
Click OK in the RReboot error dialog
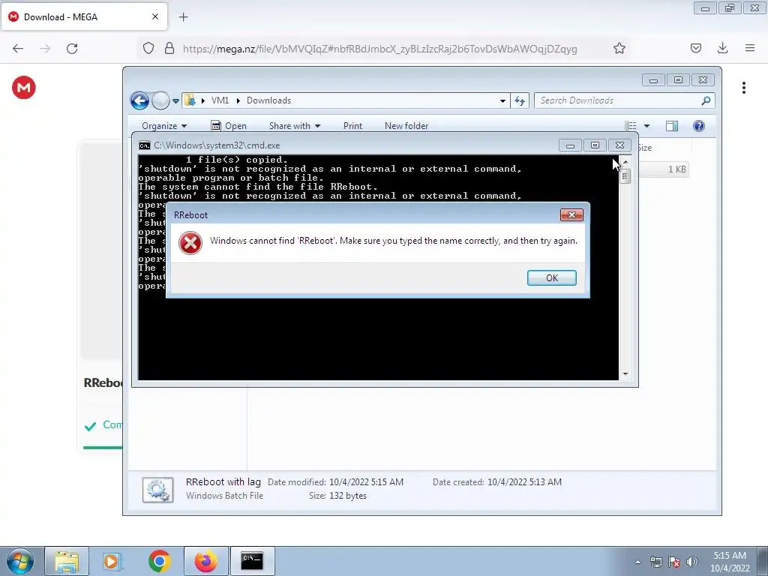551,277
